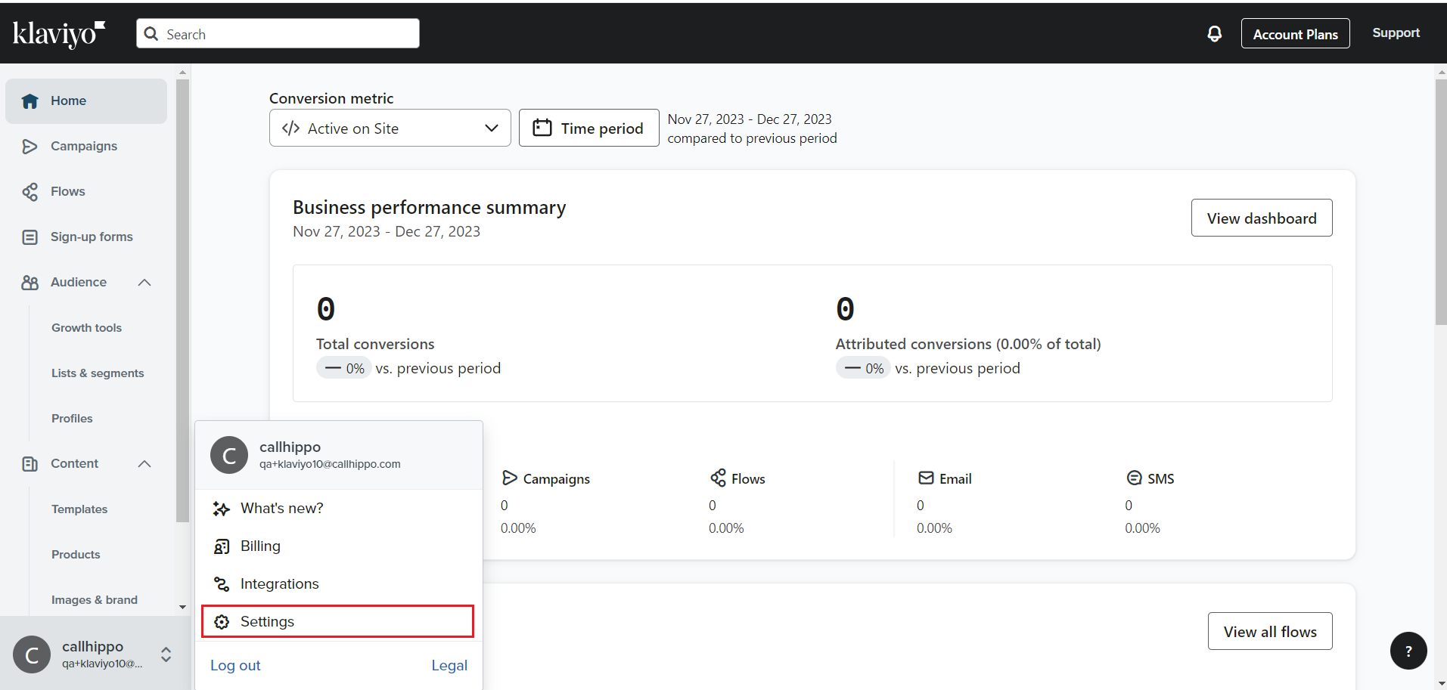Screen dimensions: 1447x690
Task: Open Lists & segments
Action: click(x=98, y=373)
